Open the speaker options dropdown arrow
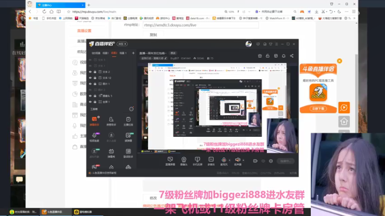Image resolution: width=385 pixels, height=216 pixels. pyautogui.click(x=244, y=160)
